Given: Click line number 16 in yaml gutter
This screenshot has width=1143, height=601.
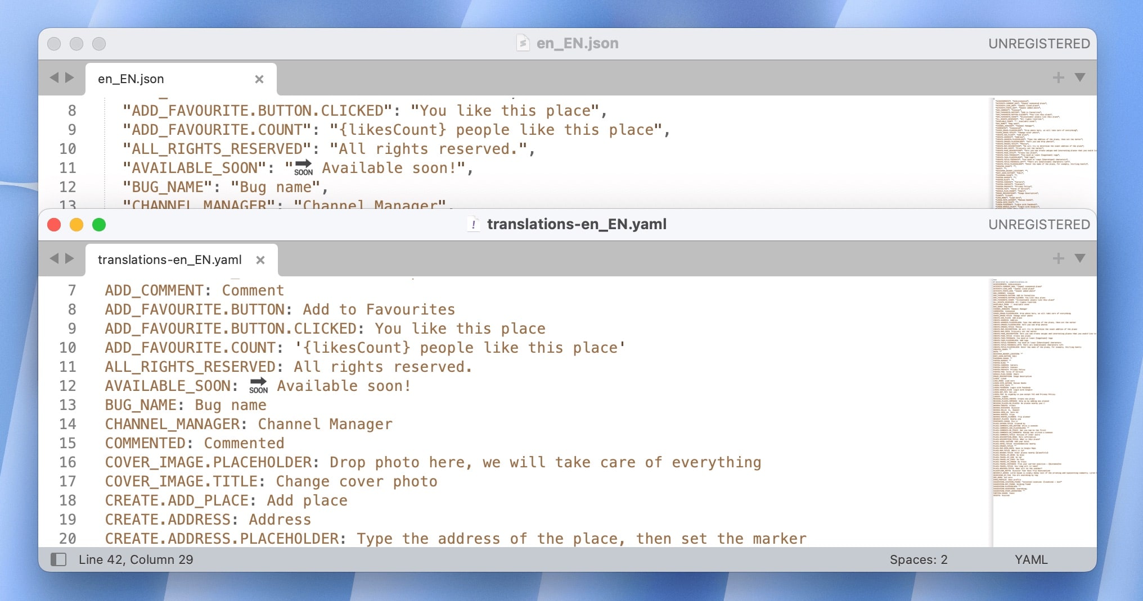Looking at the screenshot, I should pos(67,462).
